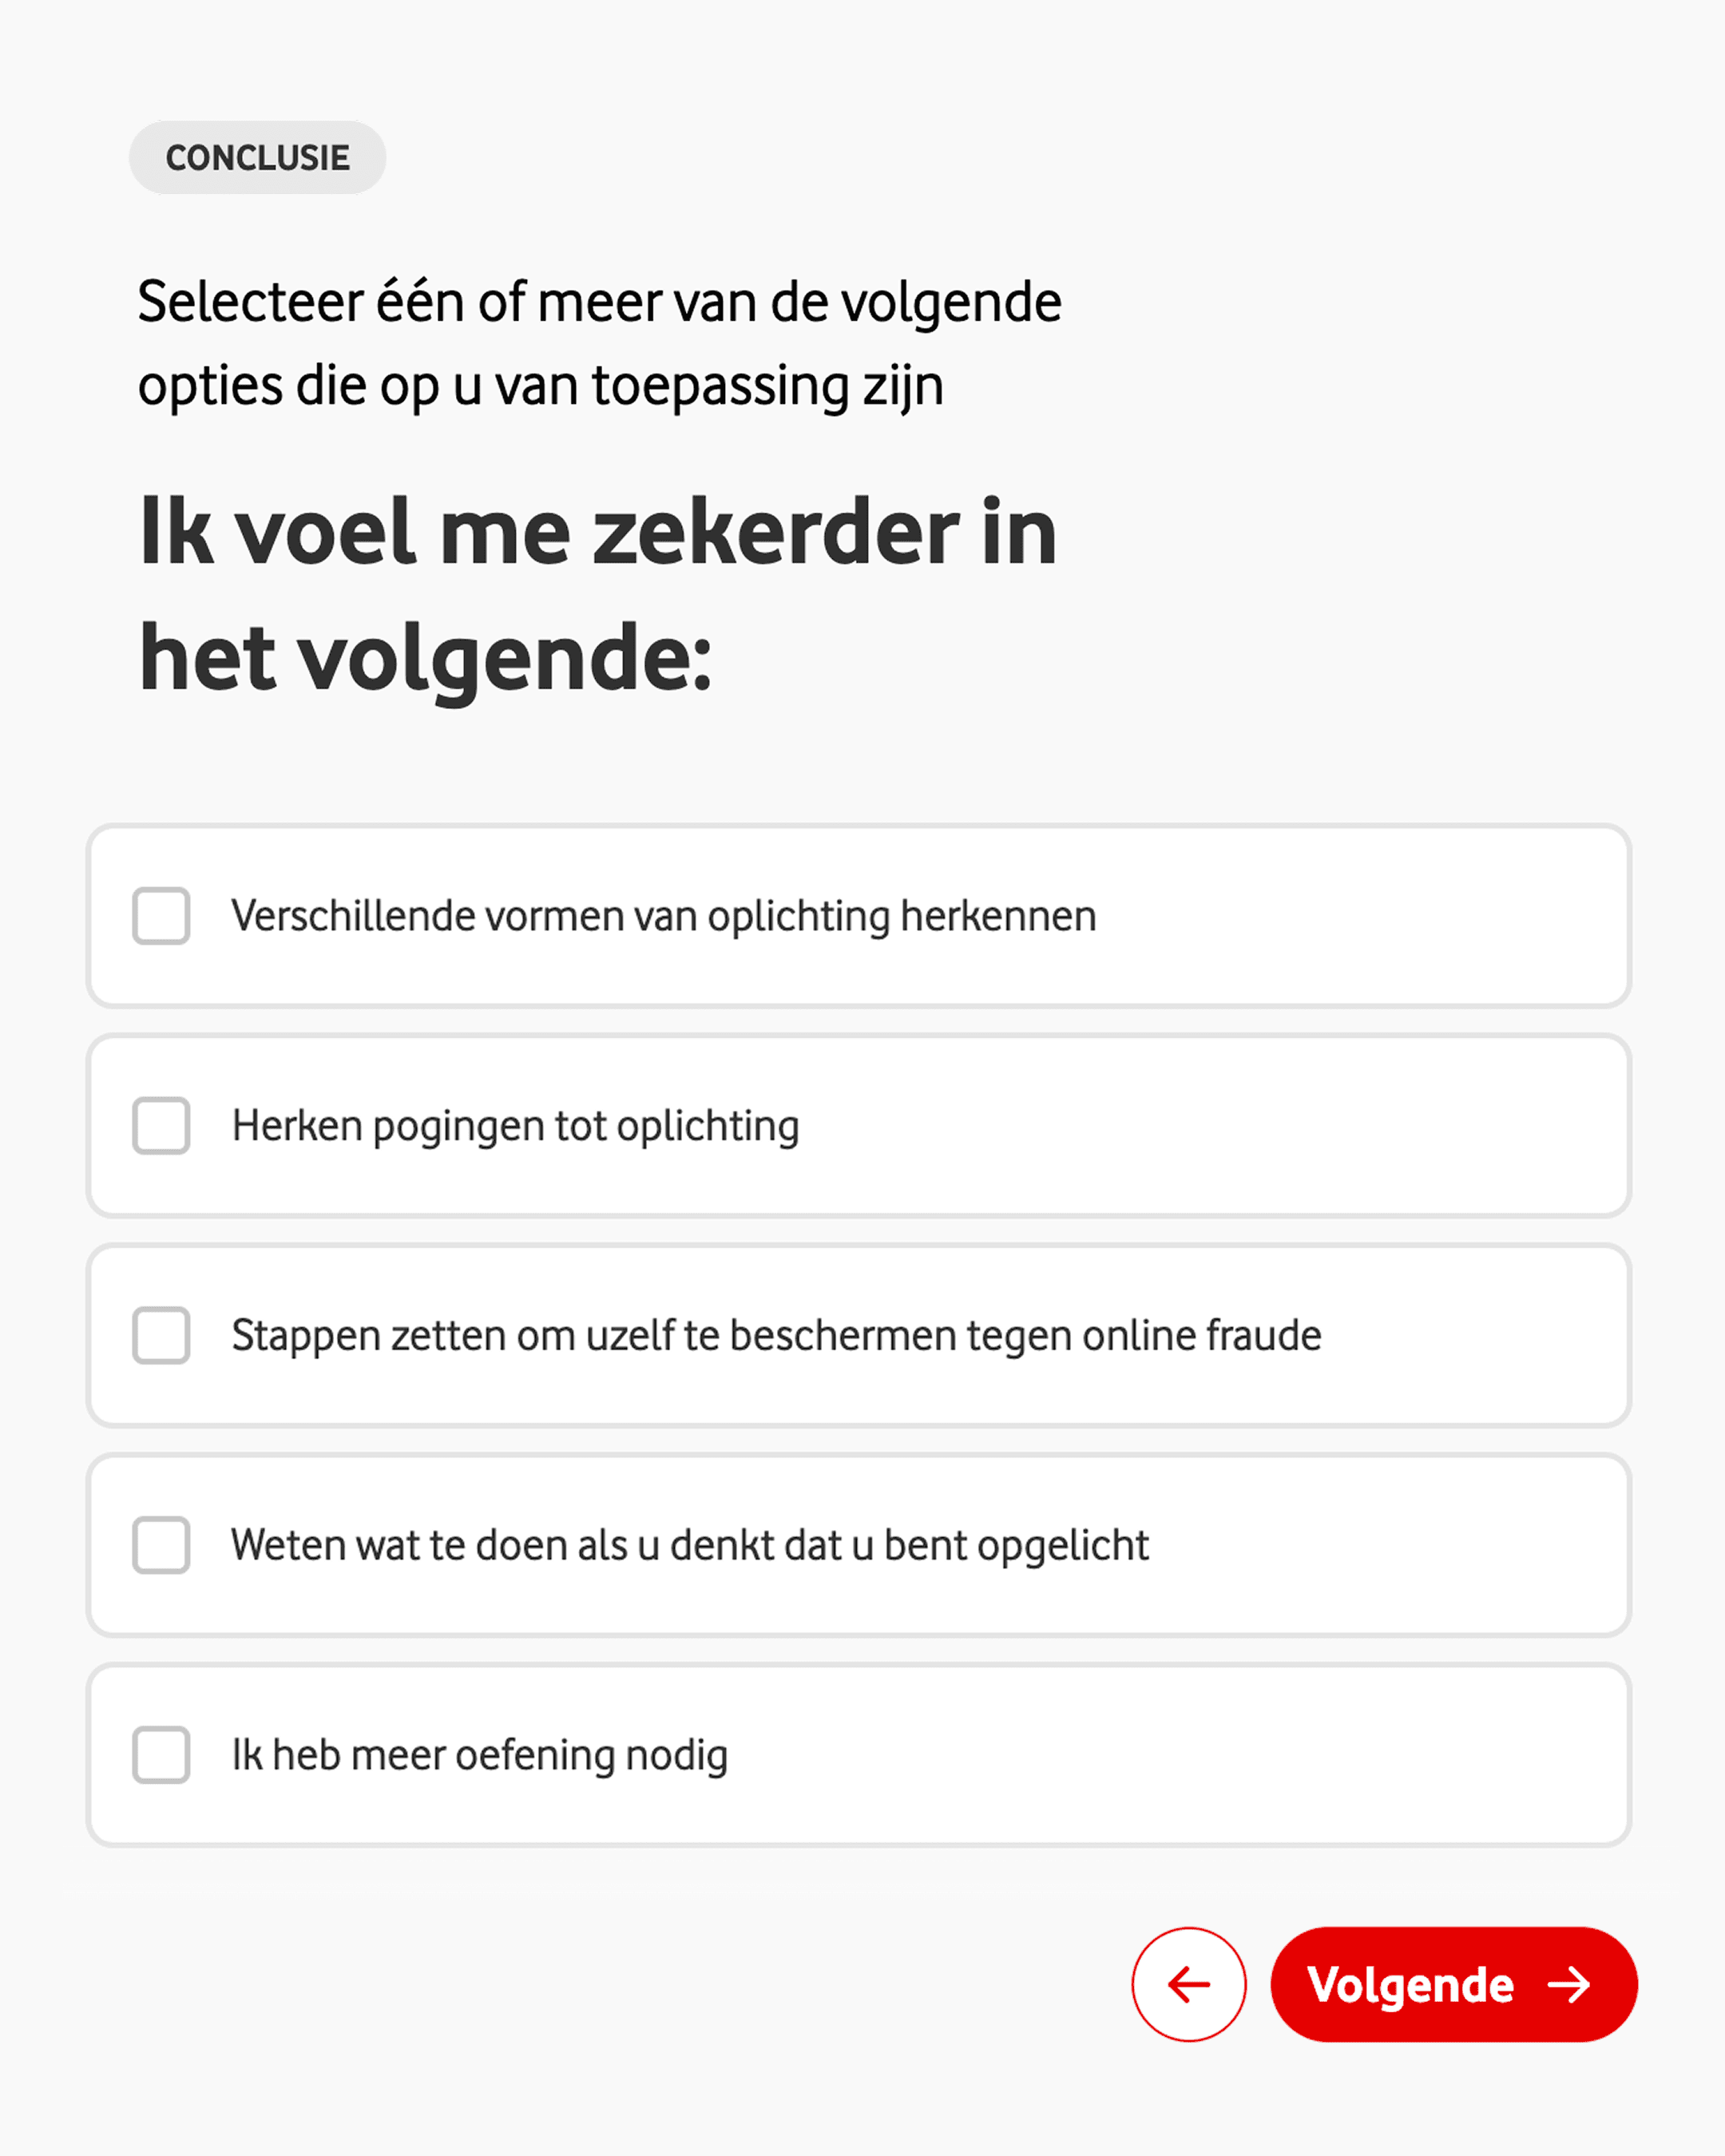
Task: Choose the 'Herken pogingen tot oplichting' label text
Action: [515, 1126]
